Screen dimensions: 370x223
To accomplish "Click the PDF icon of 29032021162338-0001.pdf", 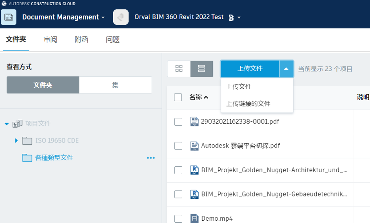I will 194,122.
